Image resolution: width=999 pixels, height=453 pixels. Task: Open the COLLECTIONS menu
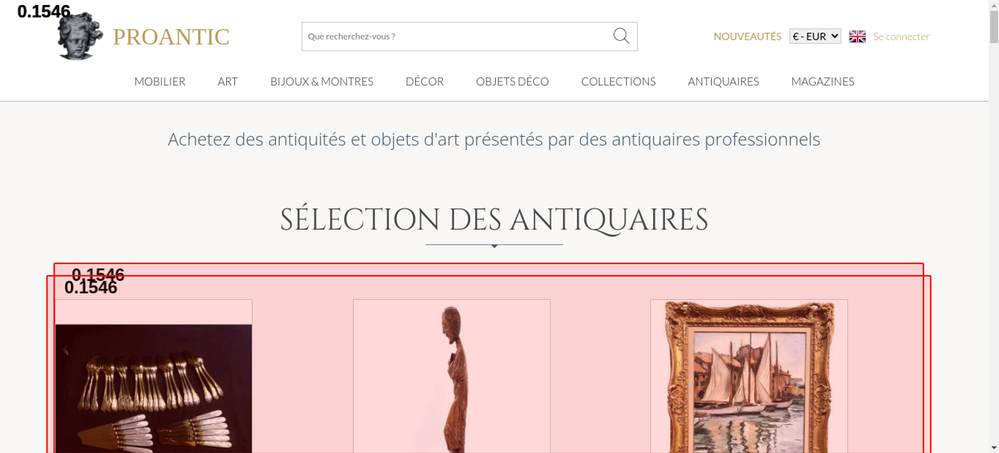point(618,81)
